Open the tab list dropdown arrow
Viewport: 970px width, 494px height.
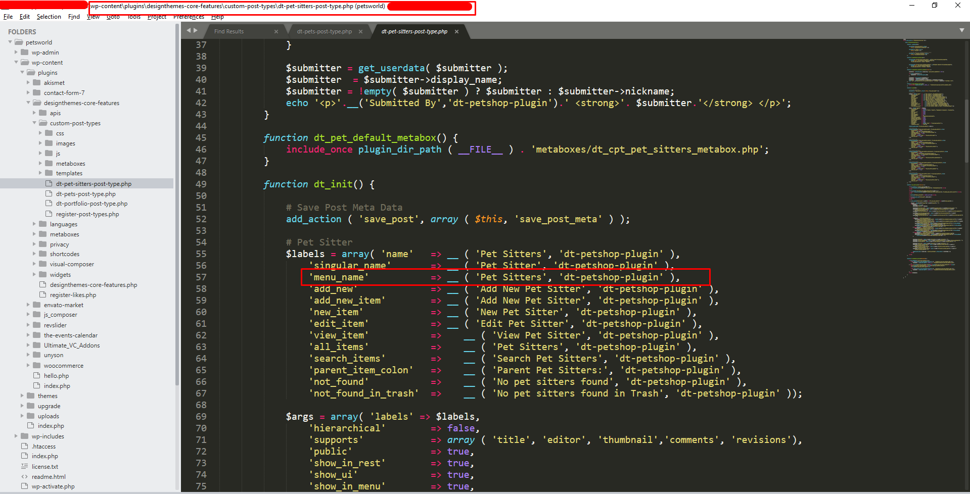click(x=962, y=30)
